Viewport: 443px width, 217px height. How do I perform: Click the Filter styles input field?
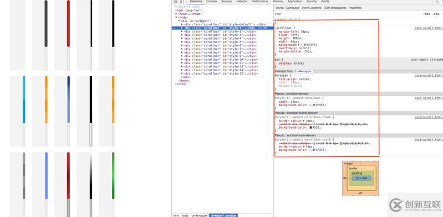(x=348, y=13)
